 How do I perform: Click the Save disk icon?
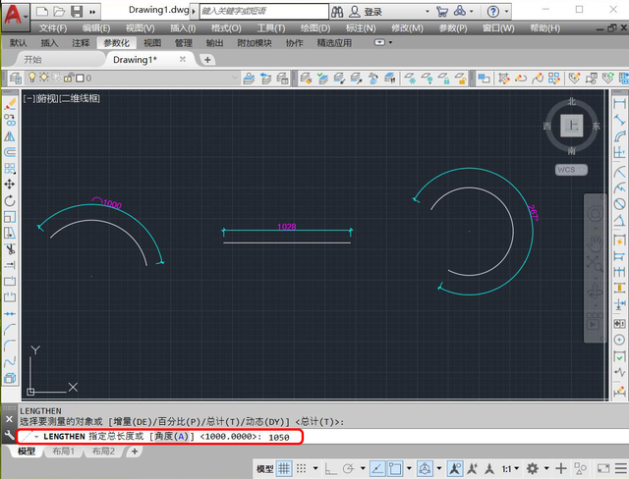click(x=77, y=11)
